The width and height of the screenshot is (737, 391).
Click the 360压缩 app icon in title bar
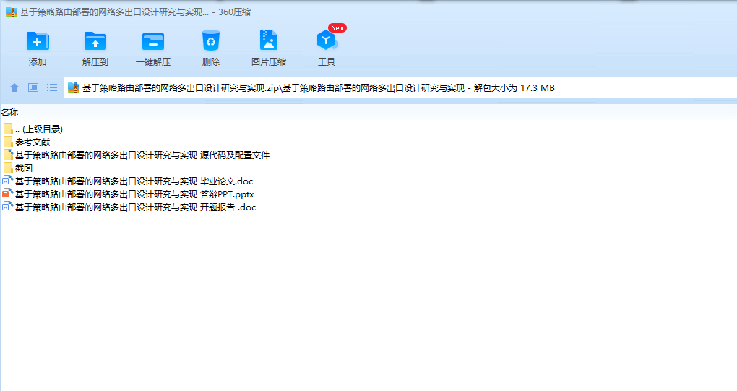[x=12, y=12]
